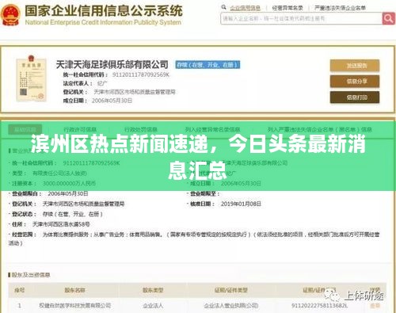Screen dimensions: 396x313
Task: Focus the enterprise name search input field
Action: coord(301,18)
